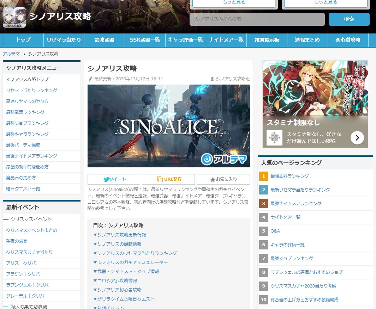Viewport: 376px width, 309px height.
Task: Open the トップ nav tab
Action: [23, 40]
